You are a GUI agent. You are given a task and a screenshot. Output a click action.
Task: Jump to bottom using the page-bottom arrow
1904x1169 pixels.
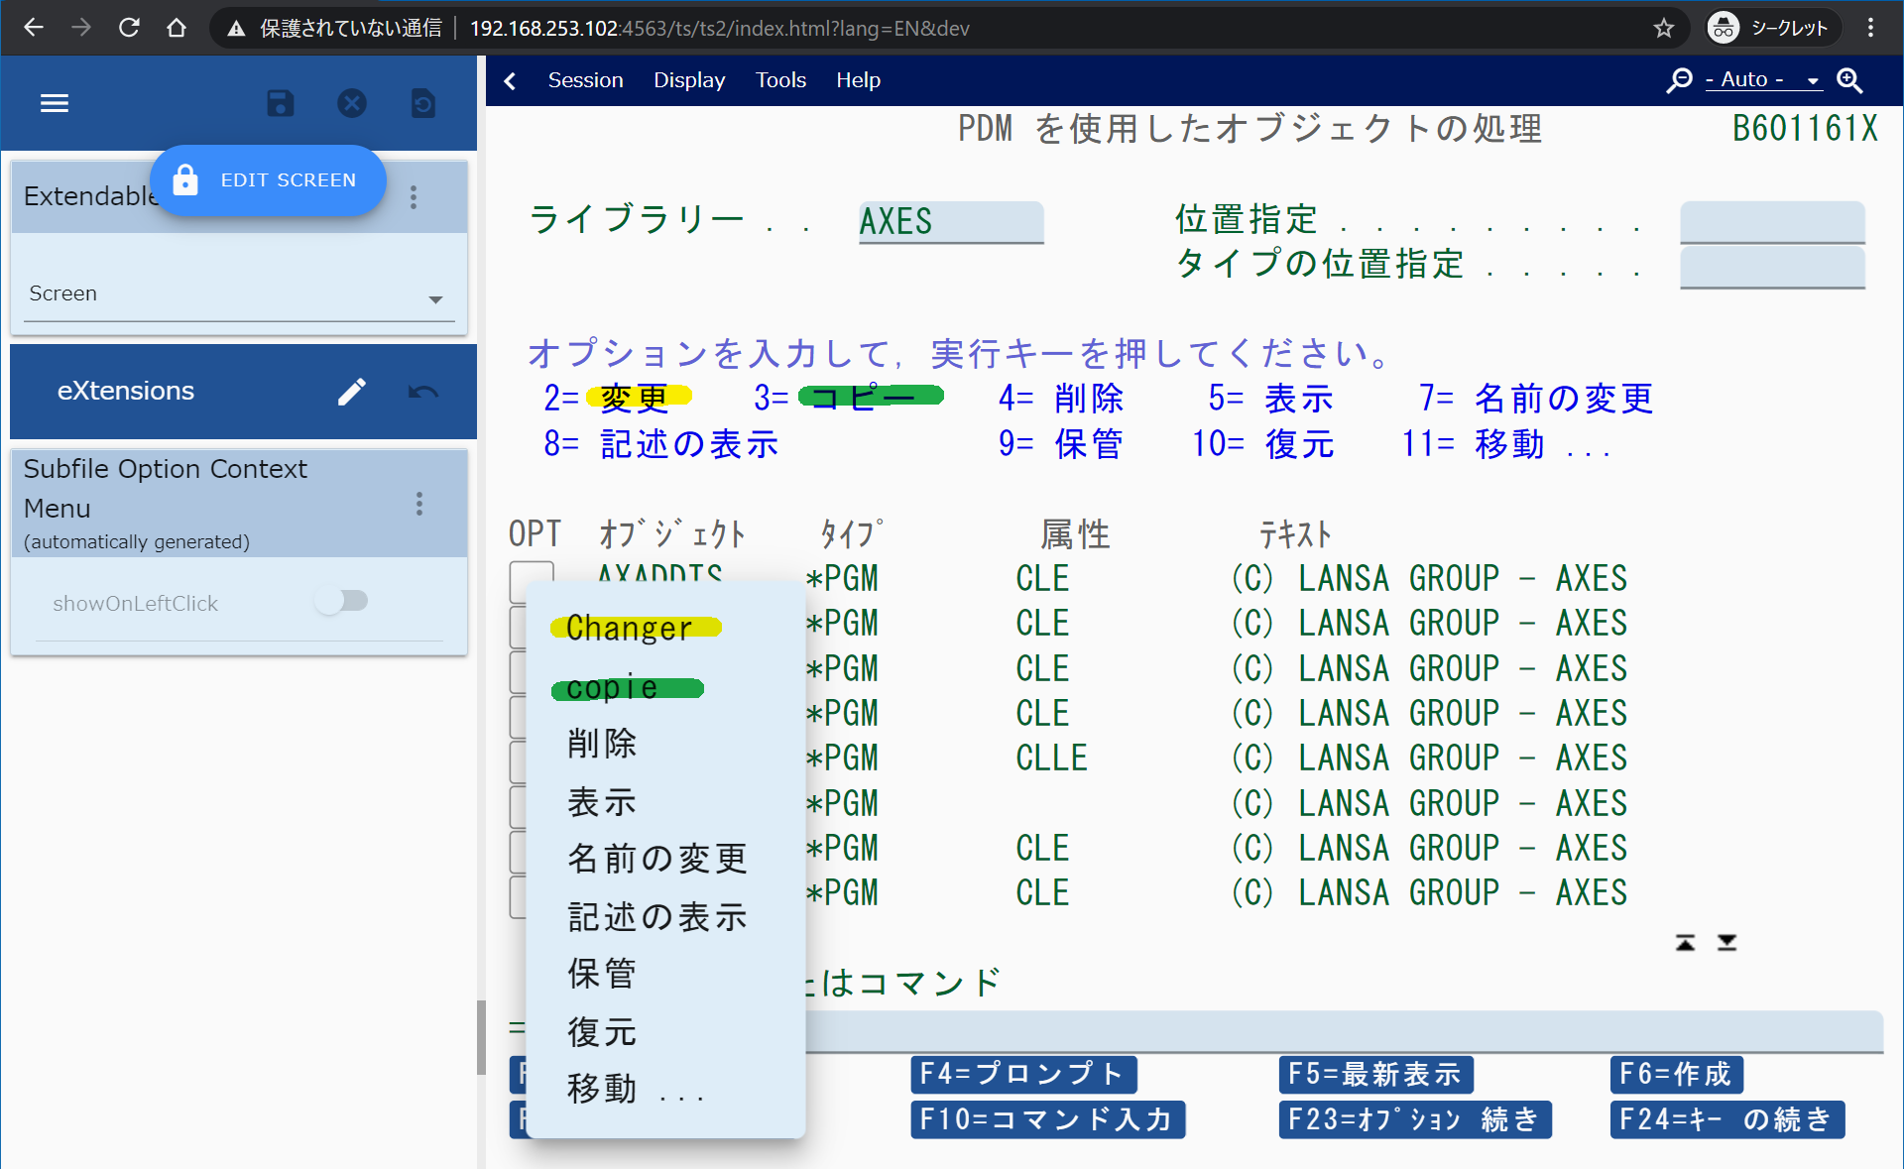pyautogui.click(x=1727, y=942)
